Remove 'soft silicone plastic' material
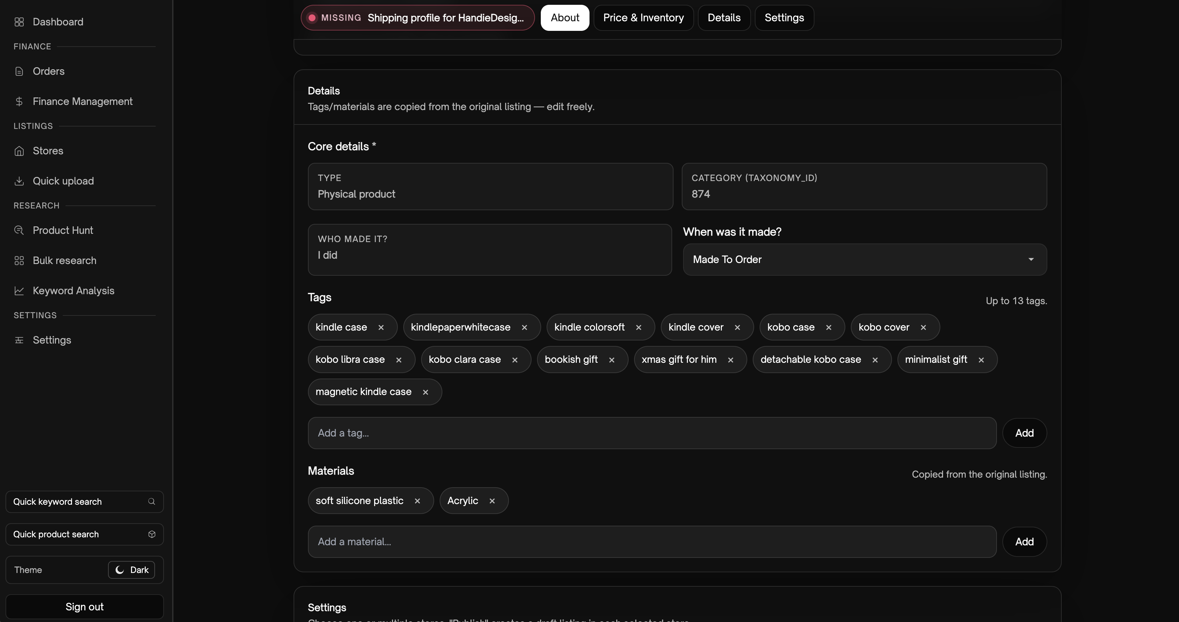 click(417, 501)
